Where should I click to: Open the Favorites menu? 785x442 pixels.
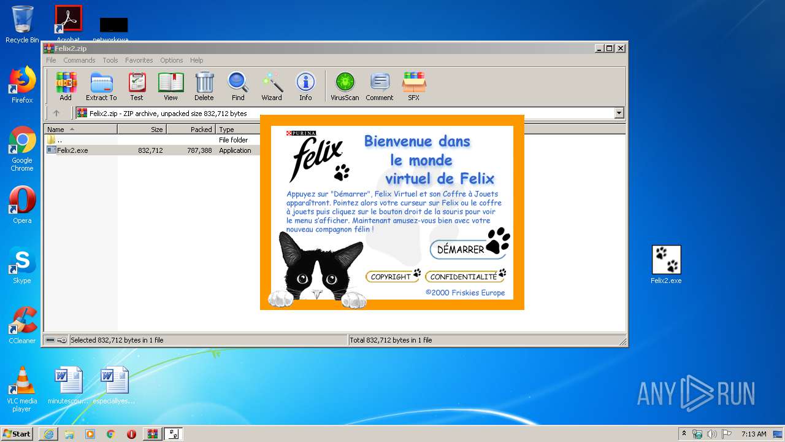point(139,60)
